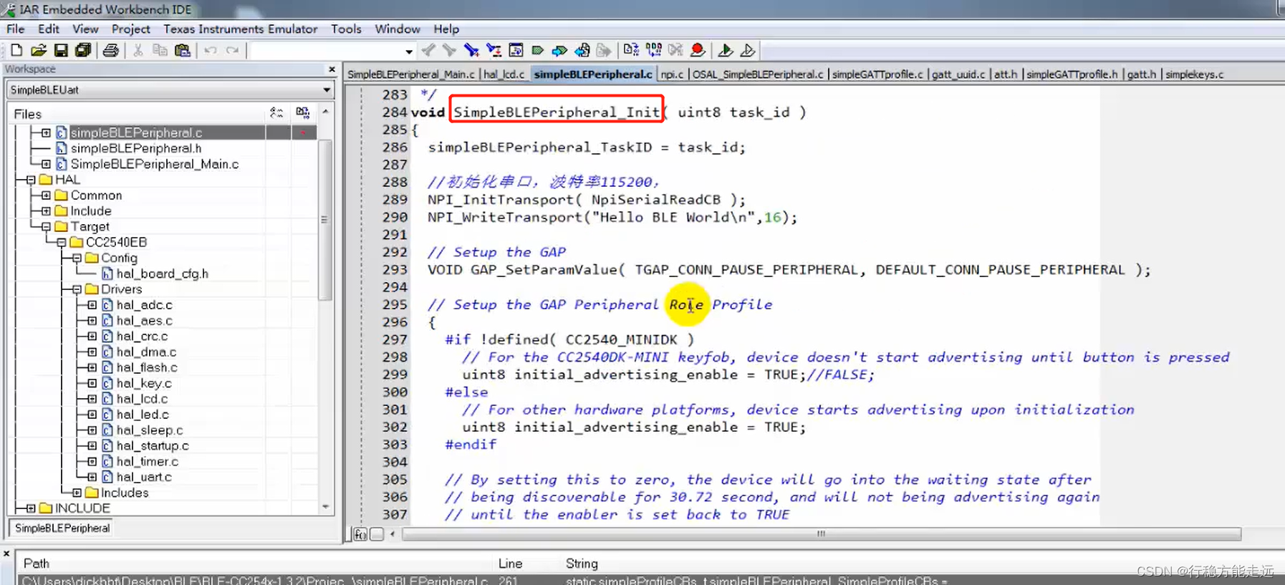Expand the Include folder under HAL
The width and height of the screenshot is (1285, 585).
(46, 211)
